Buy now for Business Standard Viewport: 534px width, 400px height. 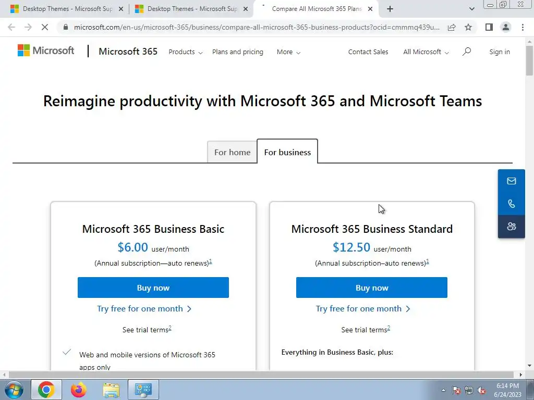[371, 287]
